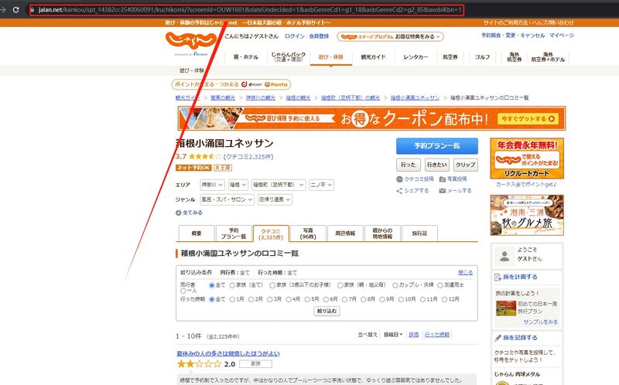
Task: Open the レンタカー nav menu
Action: pos(416,57)
